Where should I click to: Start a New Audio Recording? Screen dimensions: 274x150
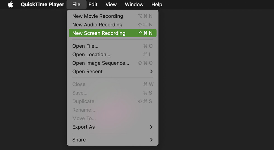pyautogui.click(x=97, y=25)
